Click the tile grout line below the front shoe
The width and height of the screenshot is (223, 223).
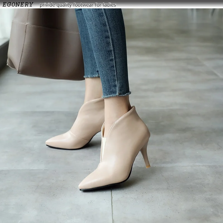point(112,206)
